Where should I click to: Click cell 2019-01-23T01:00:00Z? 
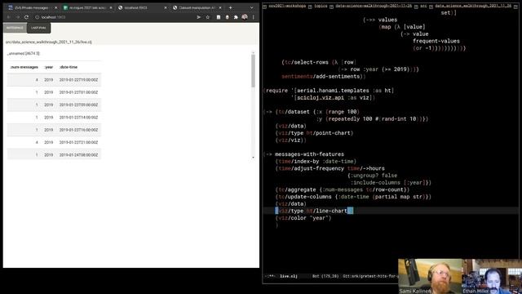click(78, 92)
